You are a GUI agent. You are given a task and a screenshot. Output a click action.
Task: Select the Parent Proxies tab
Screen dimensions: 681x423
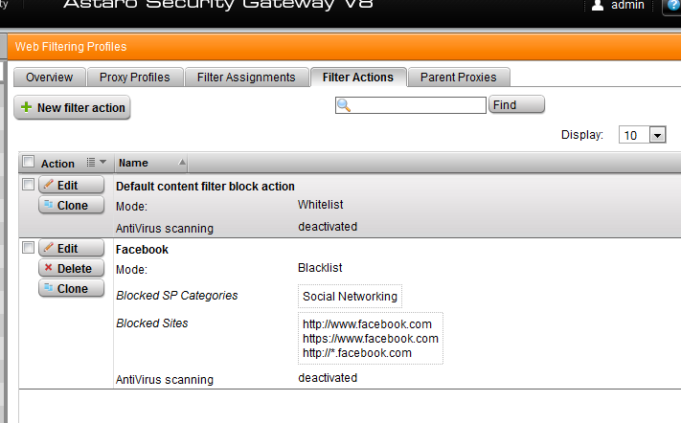[459, 78]
